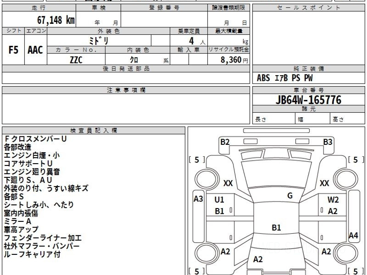Click the note 下廻りＳ、ＡＵ
367x275 pixels.
point(28,180)
